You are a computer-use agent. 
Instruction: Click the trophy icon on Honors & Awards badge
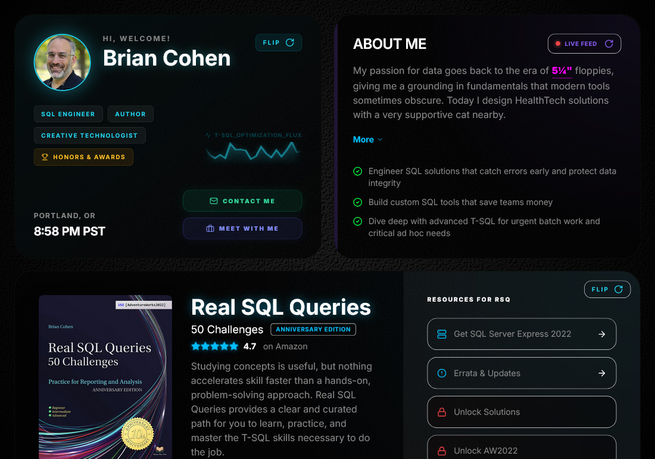pos(45,157)
